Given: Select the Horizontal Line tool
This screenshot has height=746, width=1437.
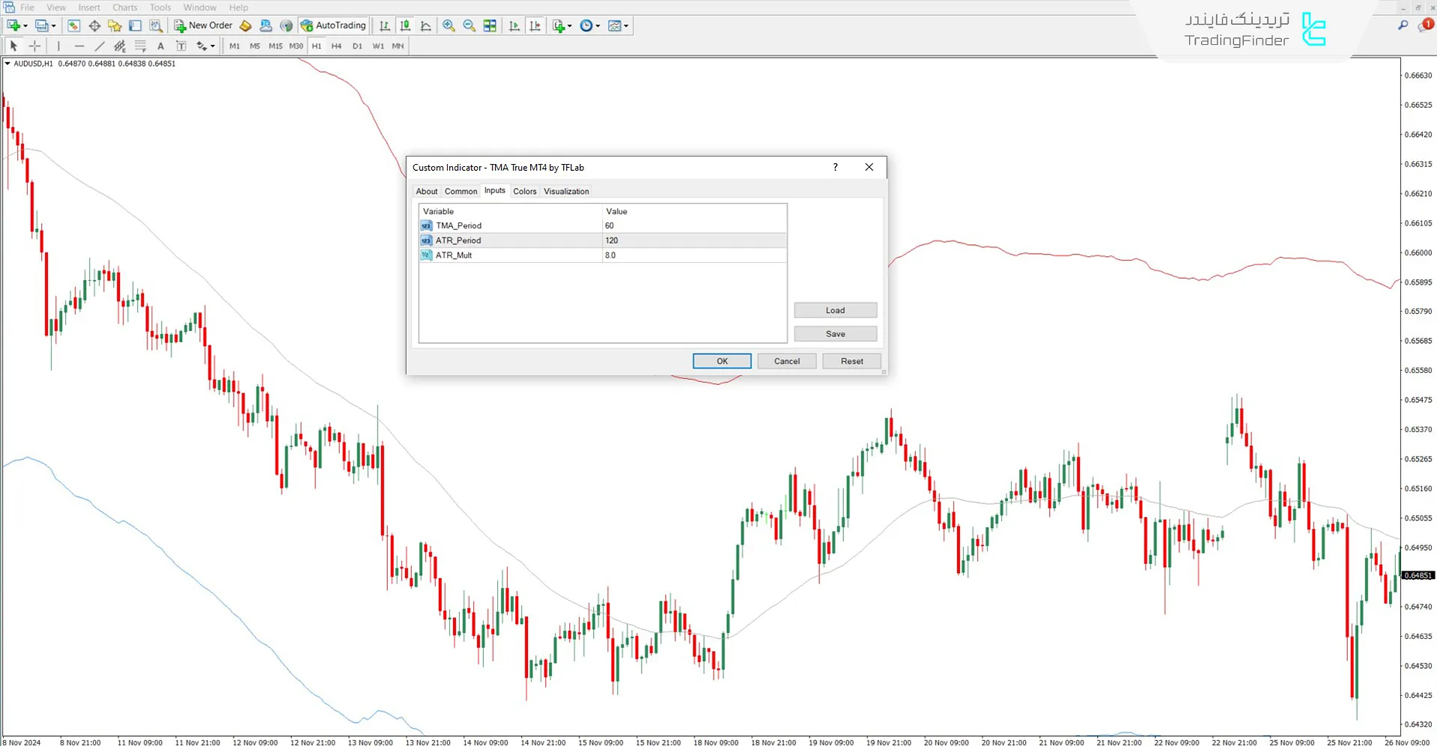Looking at the screenshot, I should pyautogui.click(x=79, y=46).
